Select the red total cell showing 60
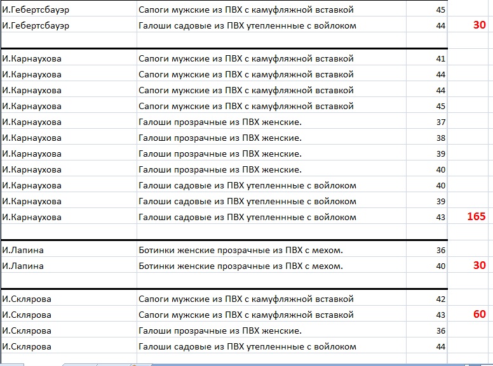The height and width of the screenshot is (366, 493). 478,315
